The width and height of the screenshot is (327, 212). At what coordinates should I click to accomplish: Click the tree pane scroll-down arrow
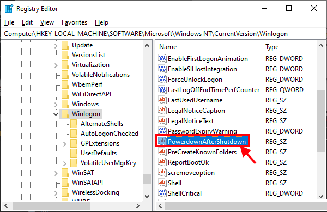(x=147, y=196)
